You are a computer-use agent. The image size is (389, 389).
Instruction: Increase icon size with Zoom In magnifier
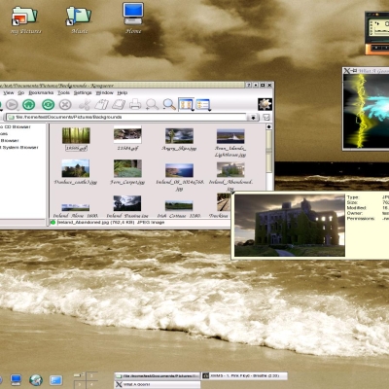(x=152, y=105)
